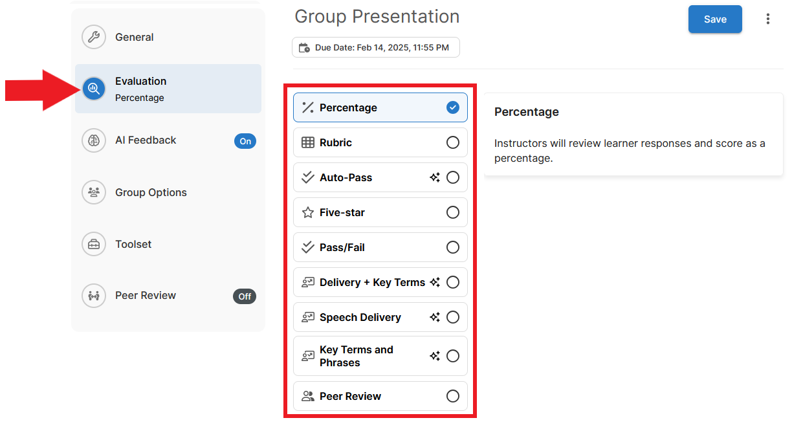
Task: Open the Toolset tab
Action: coord(168,244)
